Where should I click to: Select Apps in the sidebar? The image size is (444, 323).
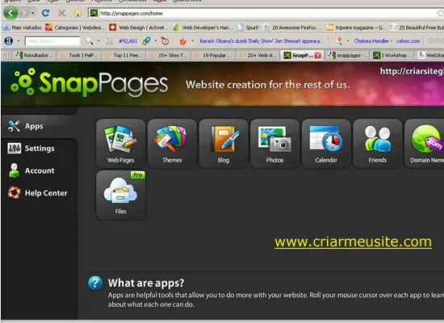click(x=39, y=126)
